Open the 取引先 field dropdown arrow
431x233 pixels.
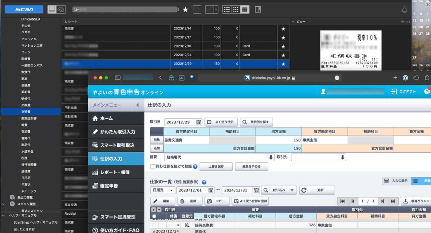(342, 157)
